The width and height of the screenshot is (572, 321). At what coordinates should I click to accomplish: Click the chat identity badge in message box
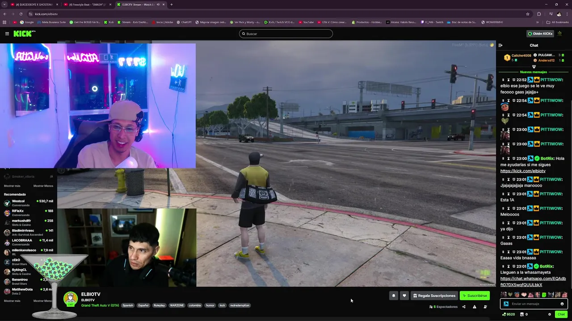(506, 304)
